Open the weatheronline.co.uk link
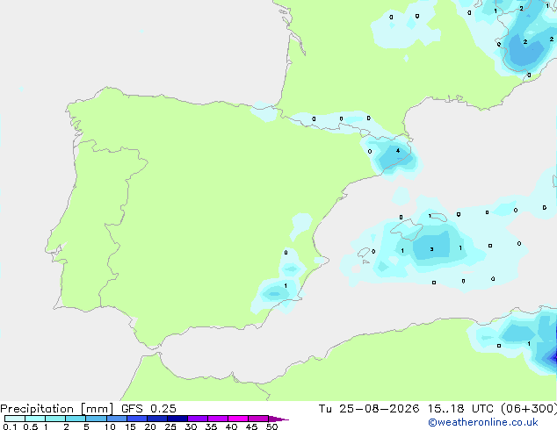557x430 pixels. tap(483, 422)
